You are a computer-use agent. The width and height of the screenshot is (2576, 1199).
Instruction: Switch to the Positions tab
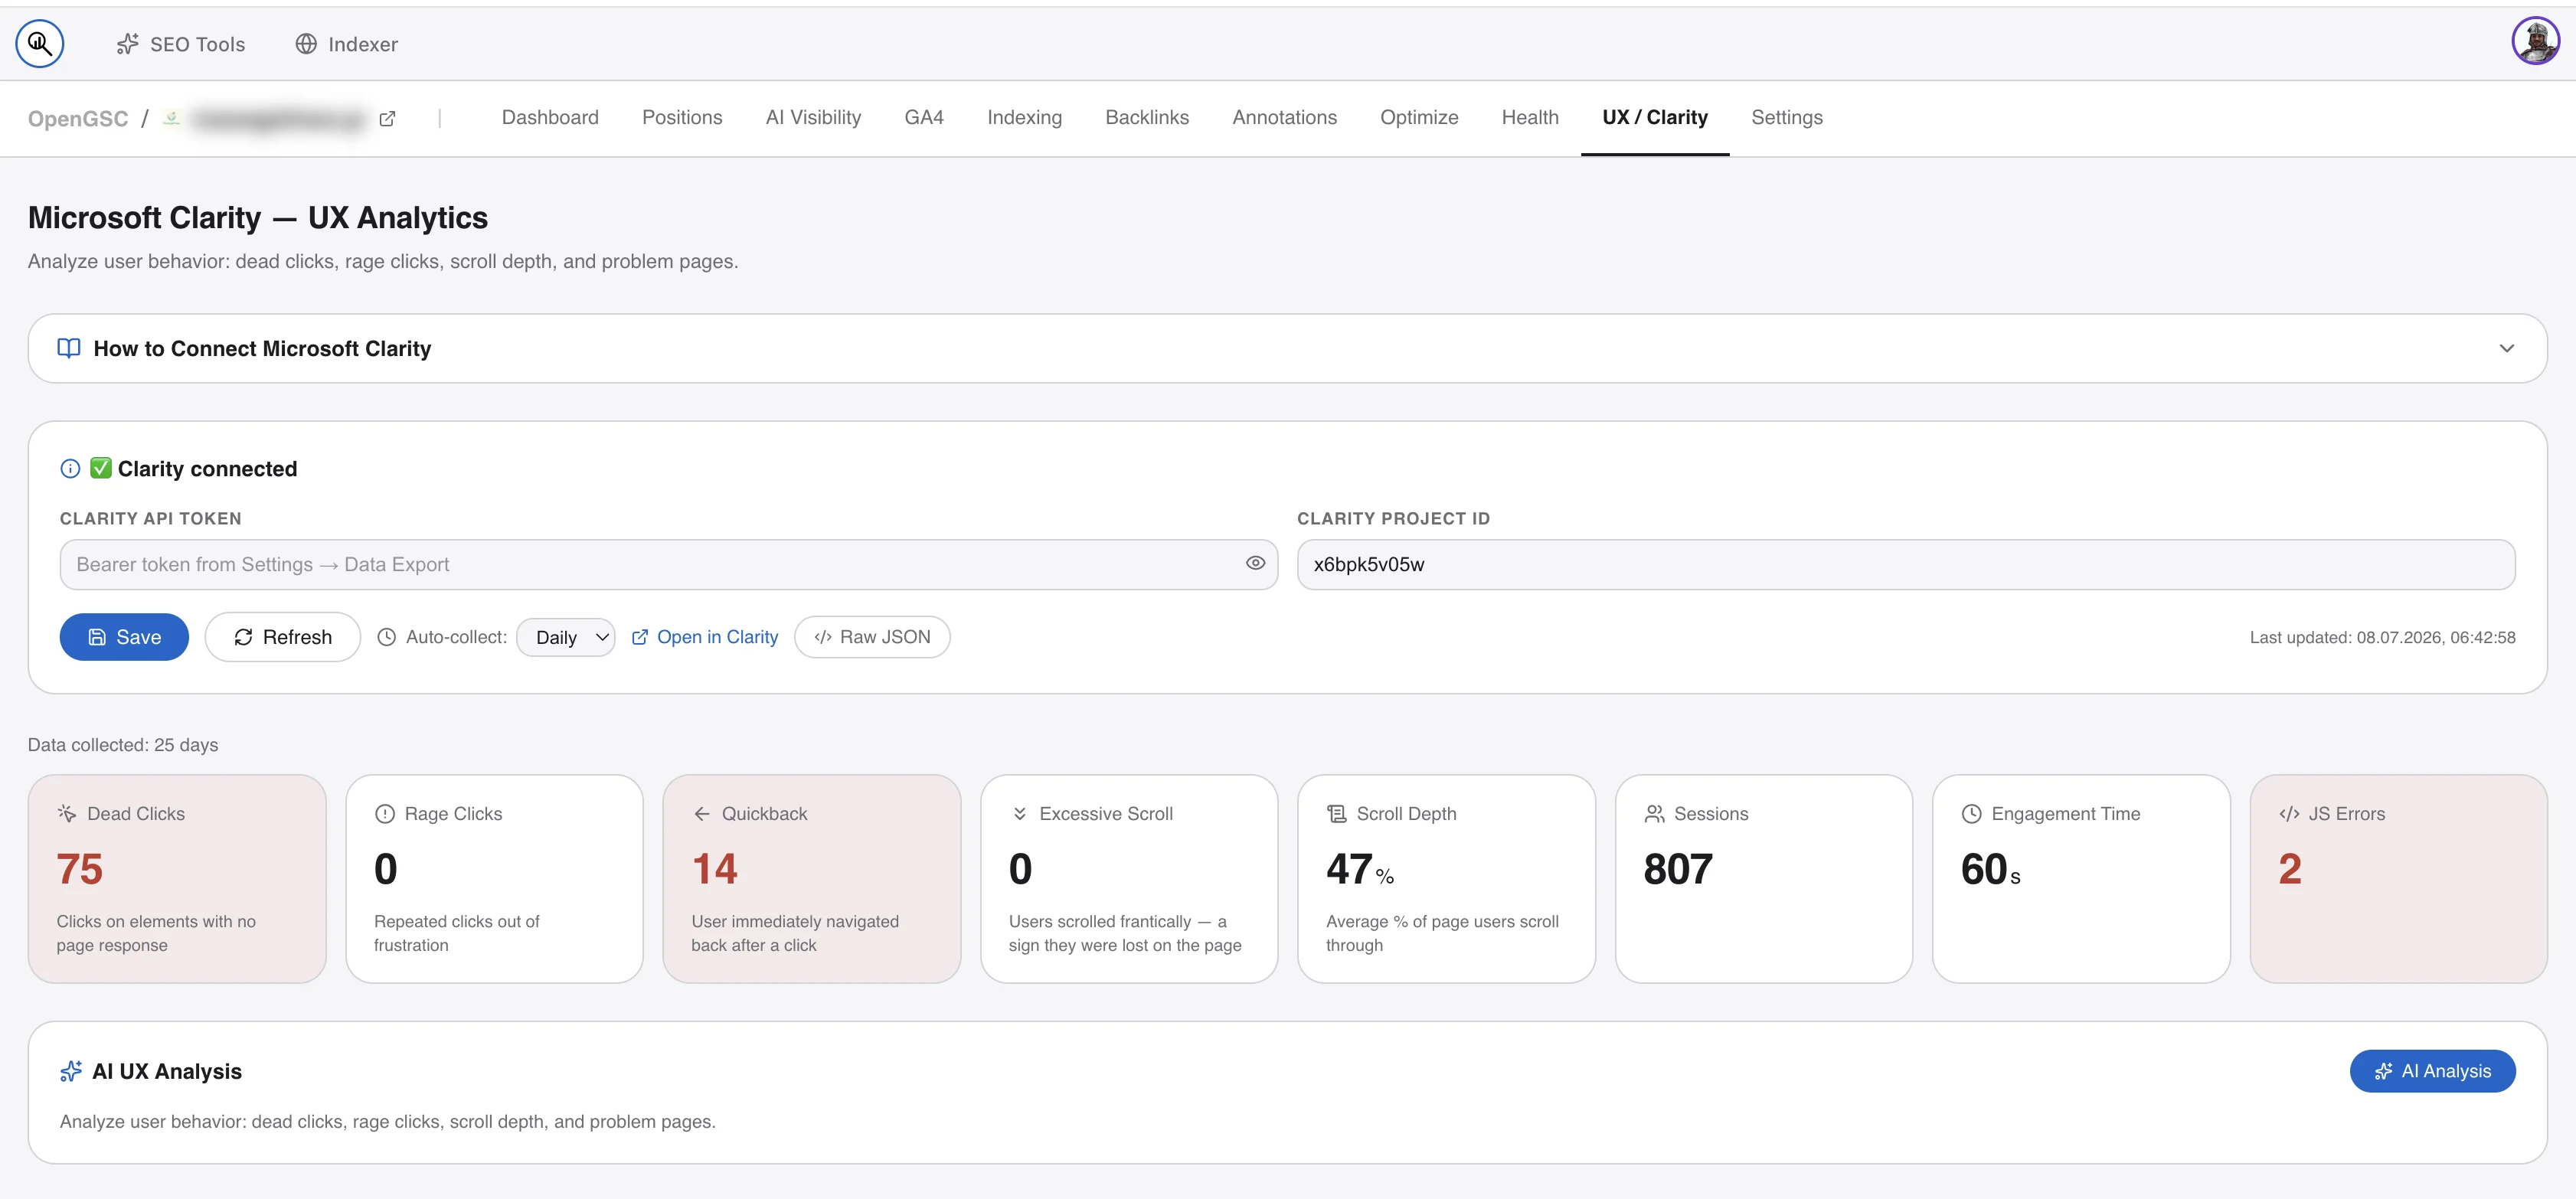point(682,117)
